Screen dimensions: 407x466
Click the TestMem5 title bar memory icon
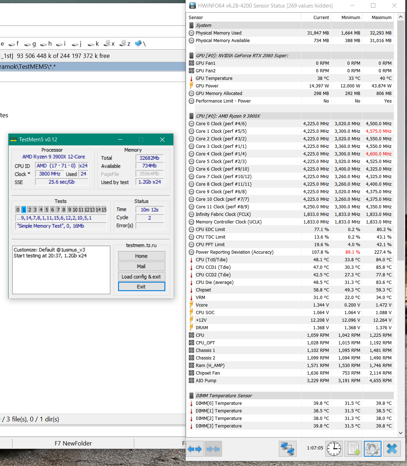coord(14,140)
